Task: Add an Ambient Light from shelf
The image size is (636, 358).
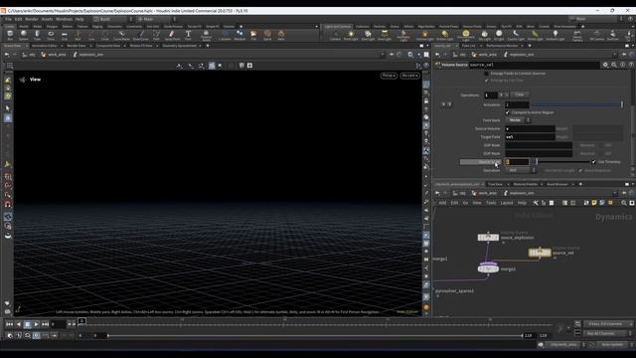Action: point(556,36)
